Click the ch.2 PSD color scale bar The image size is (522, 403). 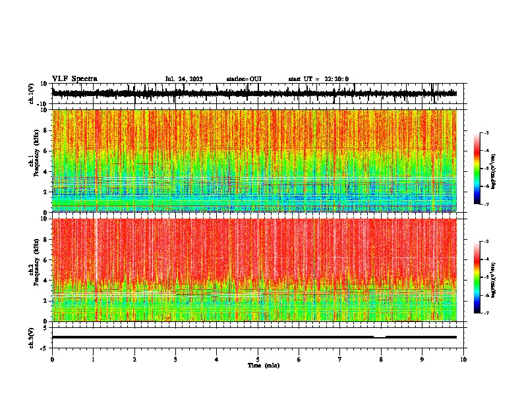(477, 277)
